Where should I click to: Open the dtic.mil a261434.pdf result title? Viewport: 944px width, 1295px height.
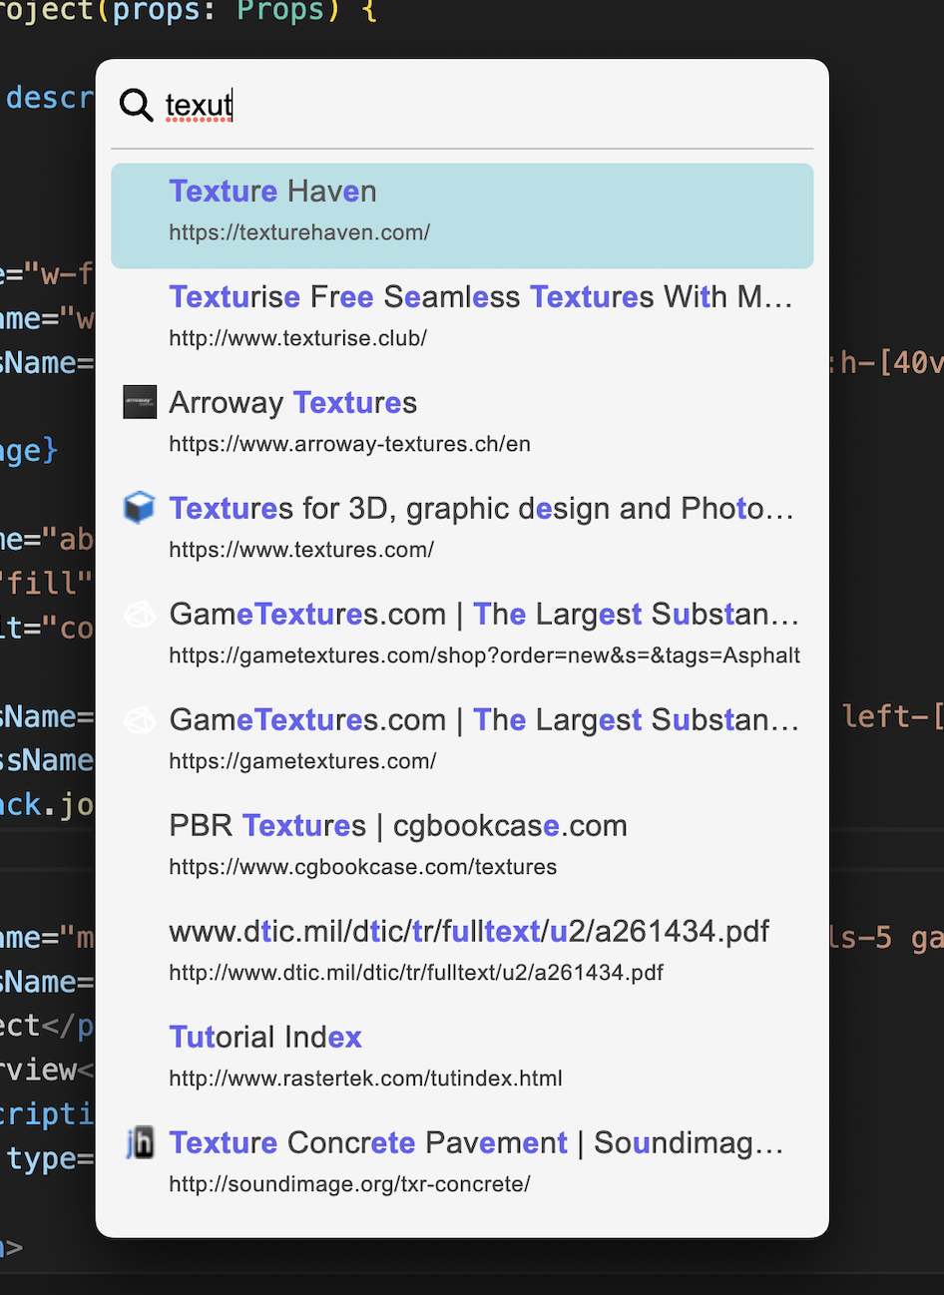(469, 932)
